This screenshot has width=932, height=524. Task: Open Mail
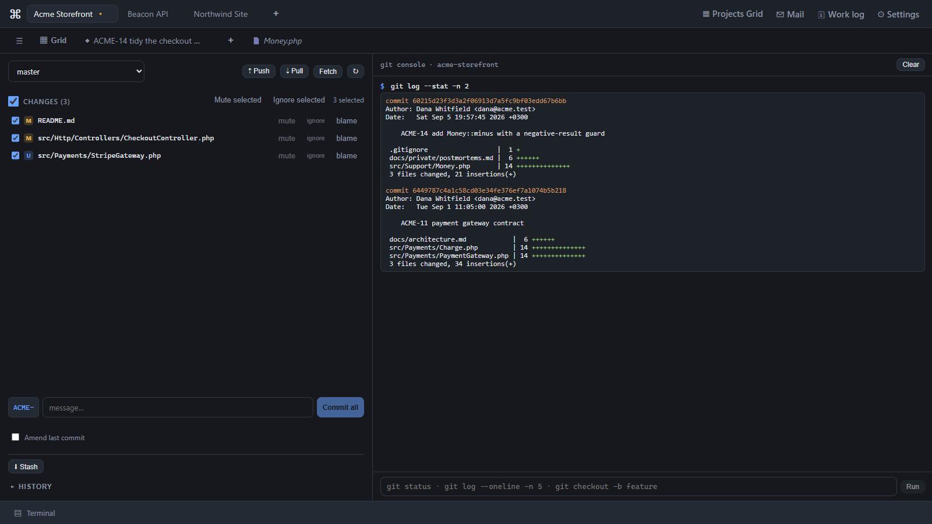(790, 14)
